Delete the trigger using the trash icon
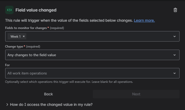Viewport: 185px width, 110px height. click(x=175, y=10)
